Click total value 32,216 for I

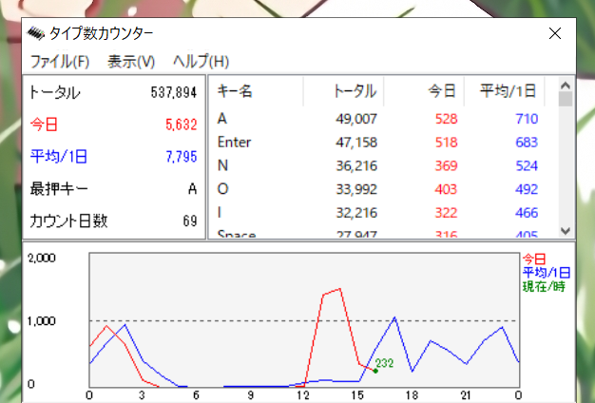click(x=356, y=213)
